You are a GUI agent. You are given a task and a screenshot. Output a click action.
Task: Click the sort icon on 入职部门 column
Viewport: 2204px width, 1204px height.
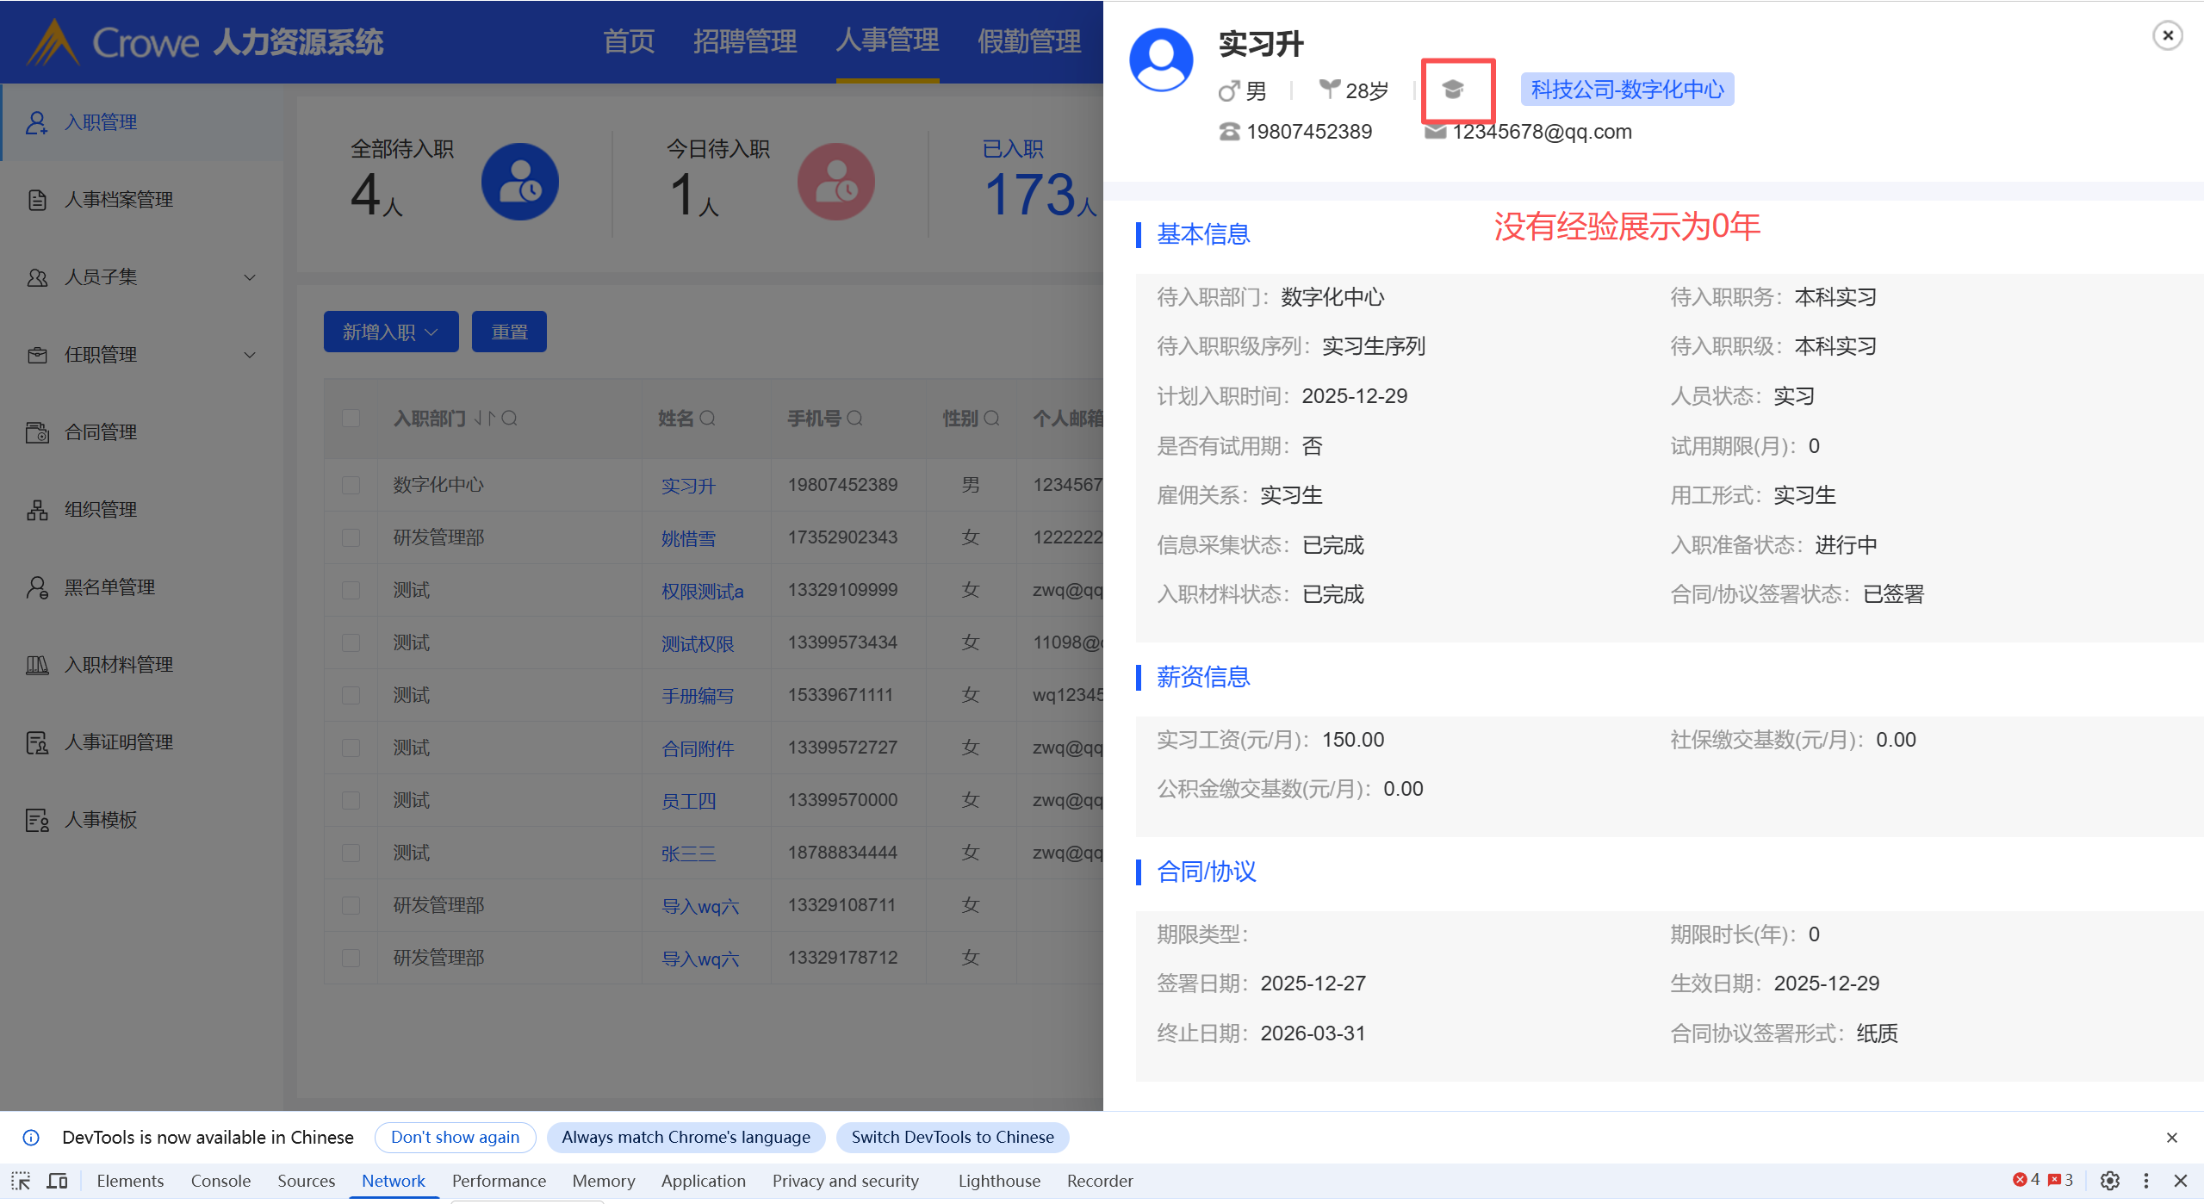tap(484, 419)
